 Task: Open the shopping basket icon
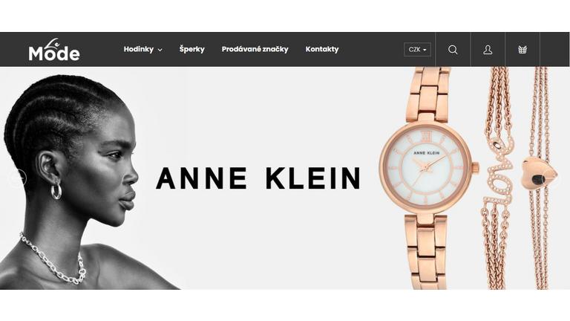point(522,50)
